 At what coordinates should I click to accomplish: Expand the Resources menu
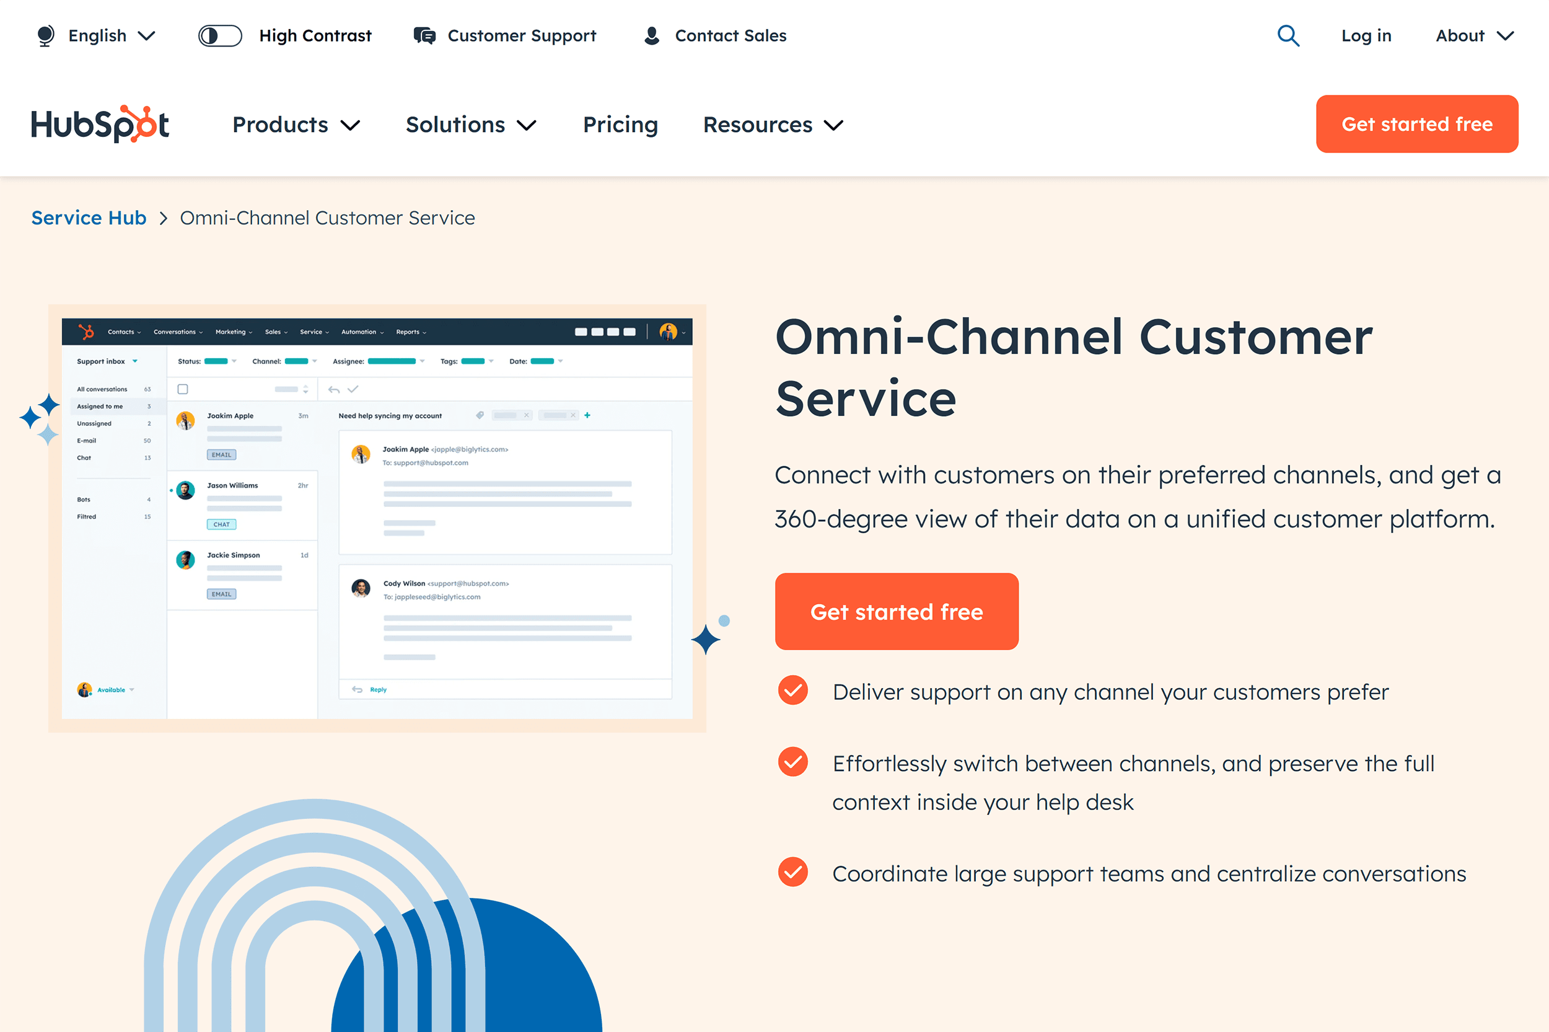[773, 125]
